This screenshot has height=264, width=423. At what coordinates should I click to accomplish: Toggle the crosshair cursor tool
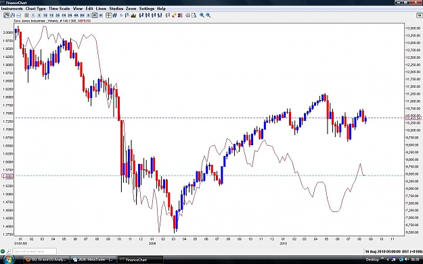pyautogui.click(x=109, y=16)
